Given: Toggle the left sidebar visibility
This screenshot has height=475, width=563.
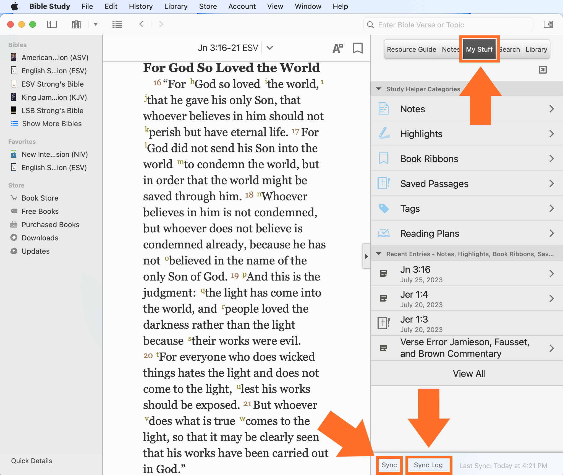Looking at the screenshot, I should pos(52,24).
